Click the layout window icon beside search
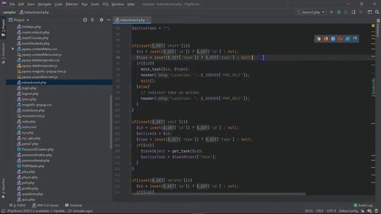 (x=370, y=12)
